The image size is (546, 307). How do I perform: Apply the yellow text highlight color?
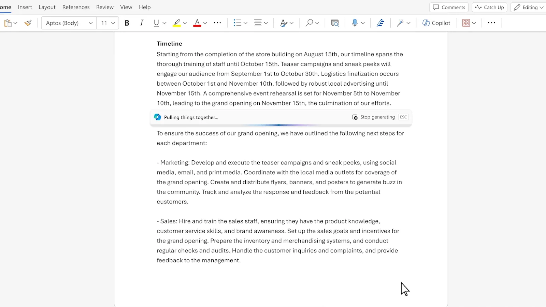tap(177, 23)
